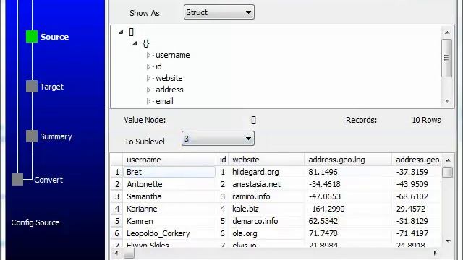The width and height of the screenshot is (463, 260).
Task: Open the Show As dropdown set to Struct
Action: point(218,12)
